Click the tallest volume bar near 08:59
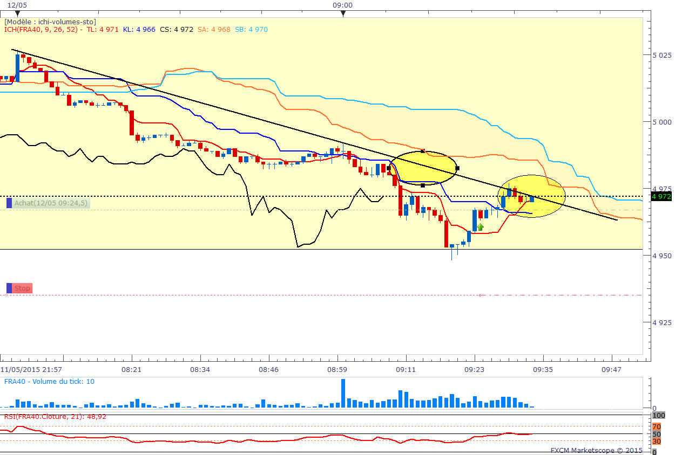The width and height of the screenshot is (682, 455). coord(343,393)
